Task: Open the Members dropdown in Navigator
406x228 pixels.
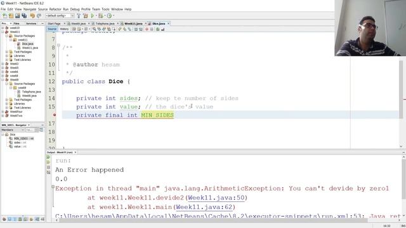Action: pyautogui.click(x=13, y=130)
